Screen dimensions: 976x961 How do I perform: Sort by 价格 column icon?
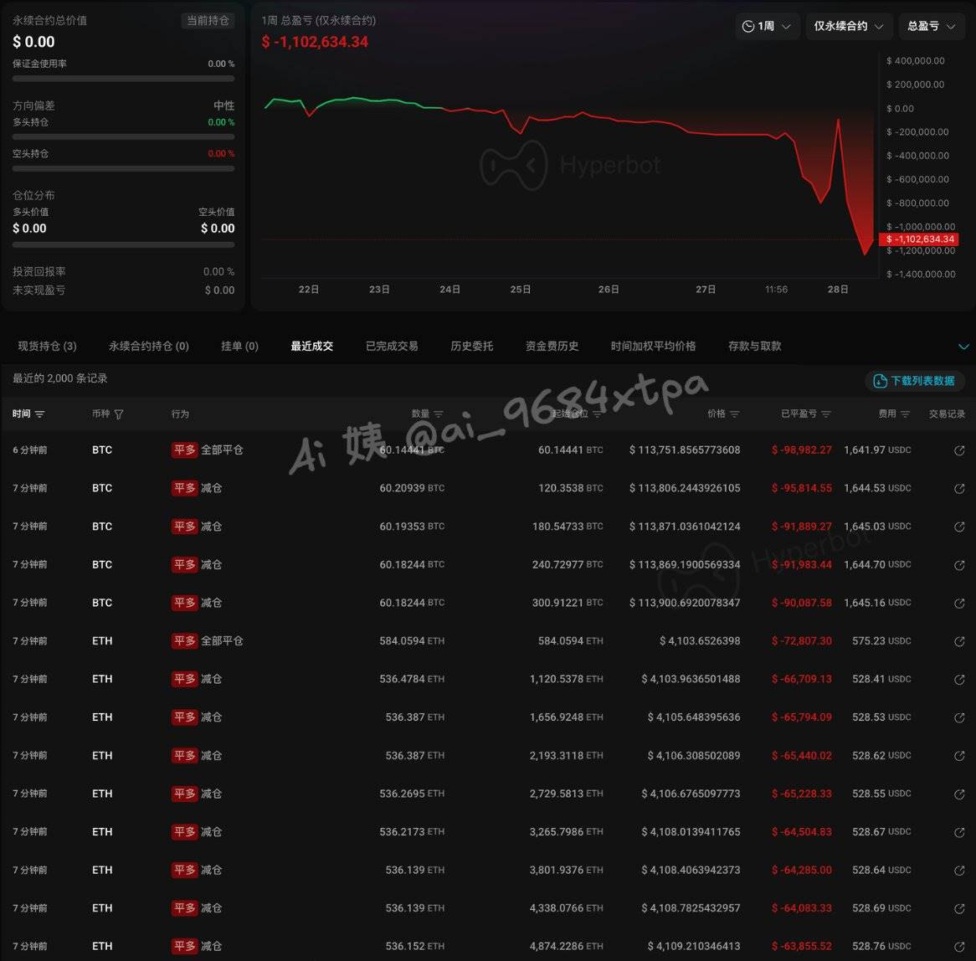(734, 414)
